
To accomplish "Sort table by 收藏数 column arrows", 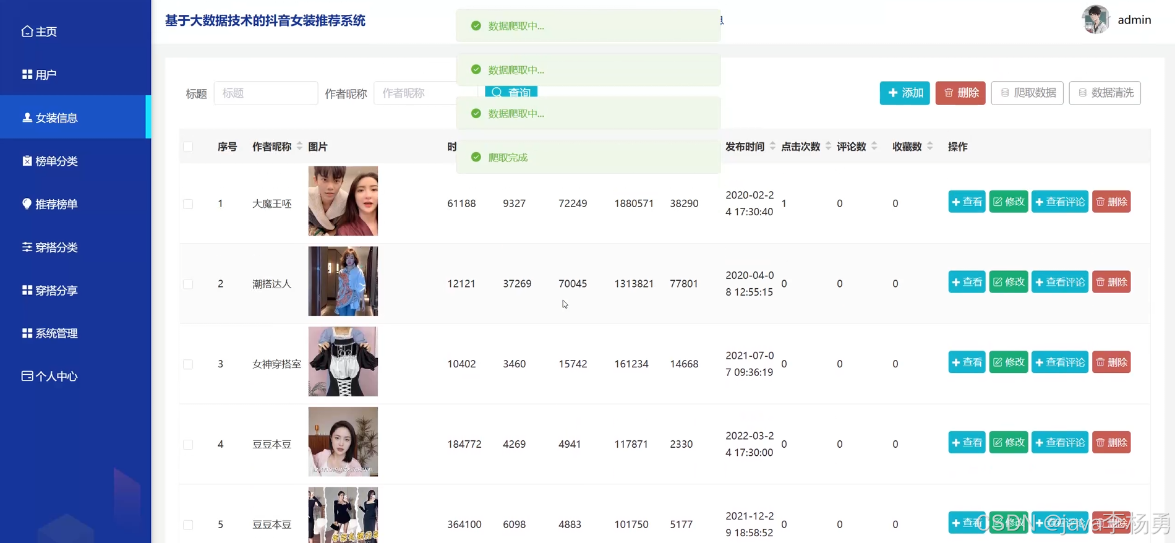I will pyautogui.click(x=929, y=146).
